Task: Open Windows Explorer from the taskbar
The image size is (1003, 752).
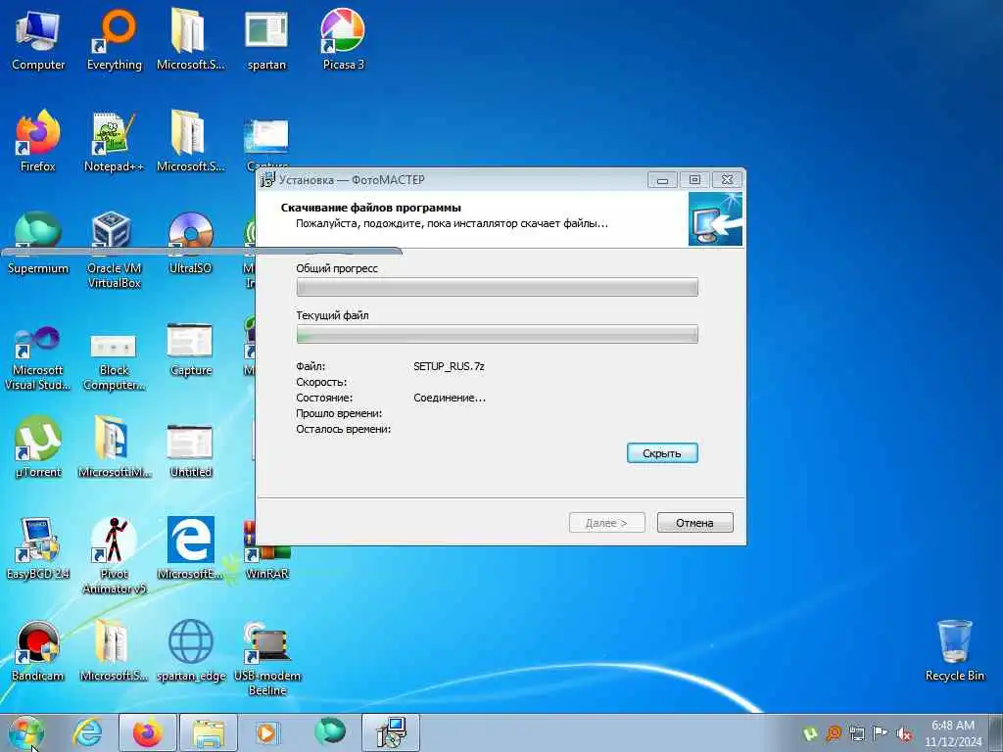Action: 209,732
